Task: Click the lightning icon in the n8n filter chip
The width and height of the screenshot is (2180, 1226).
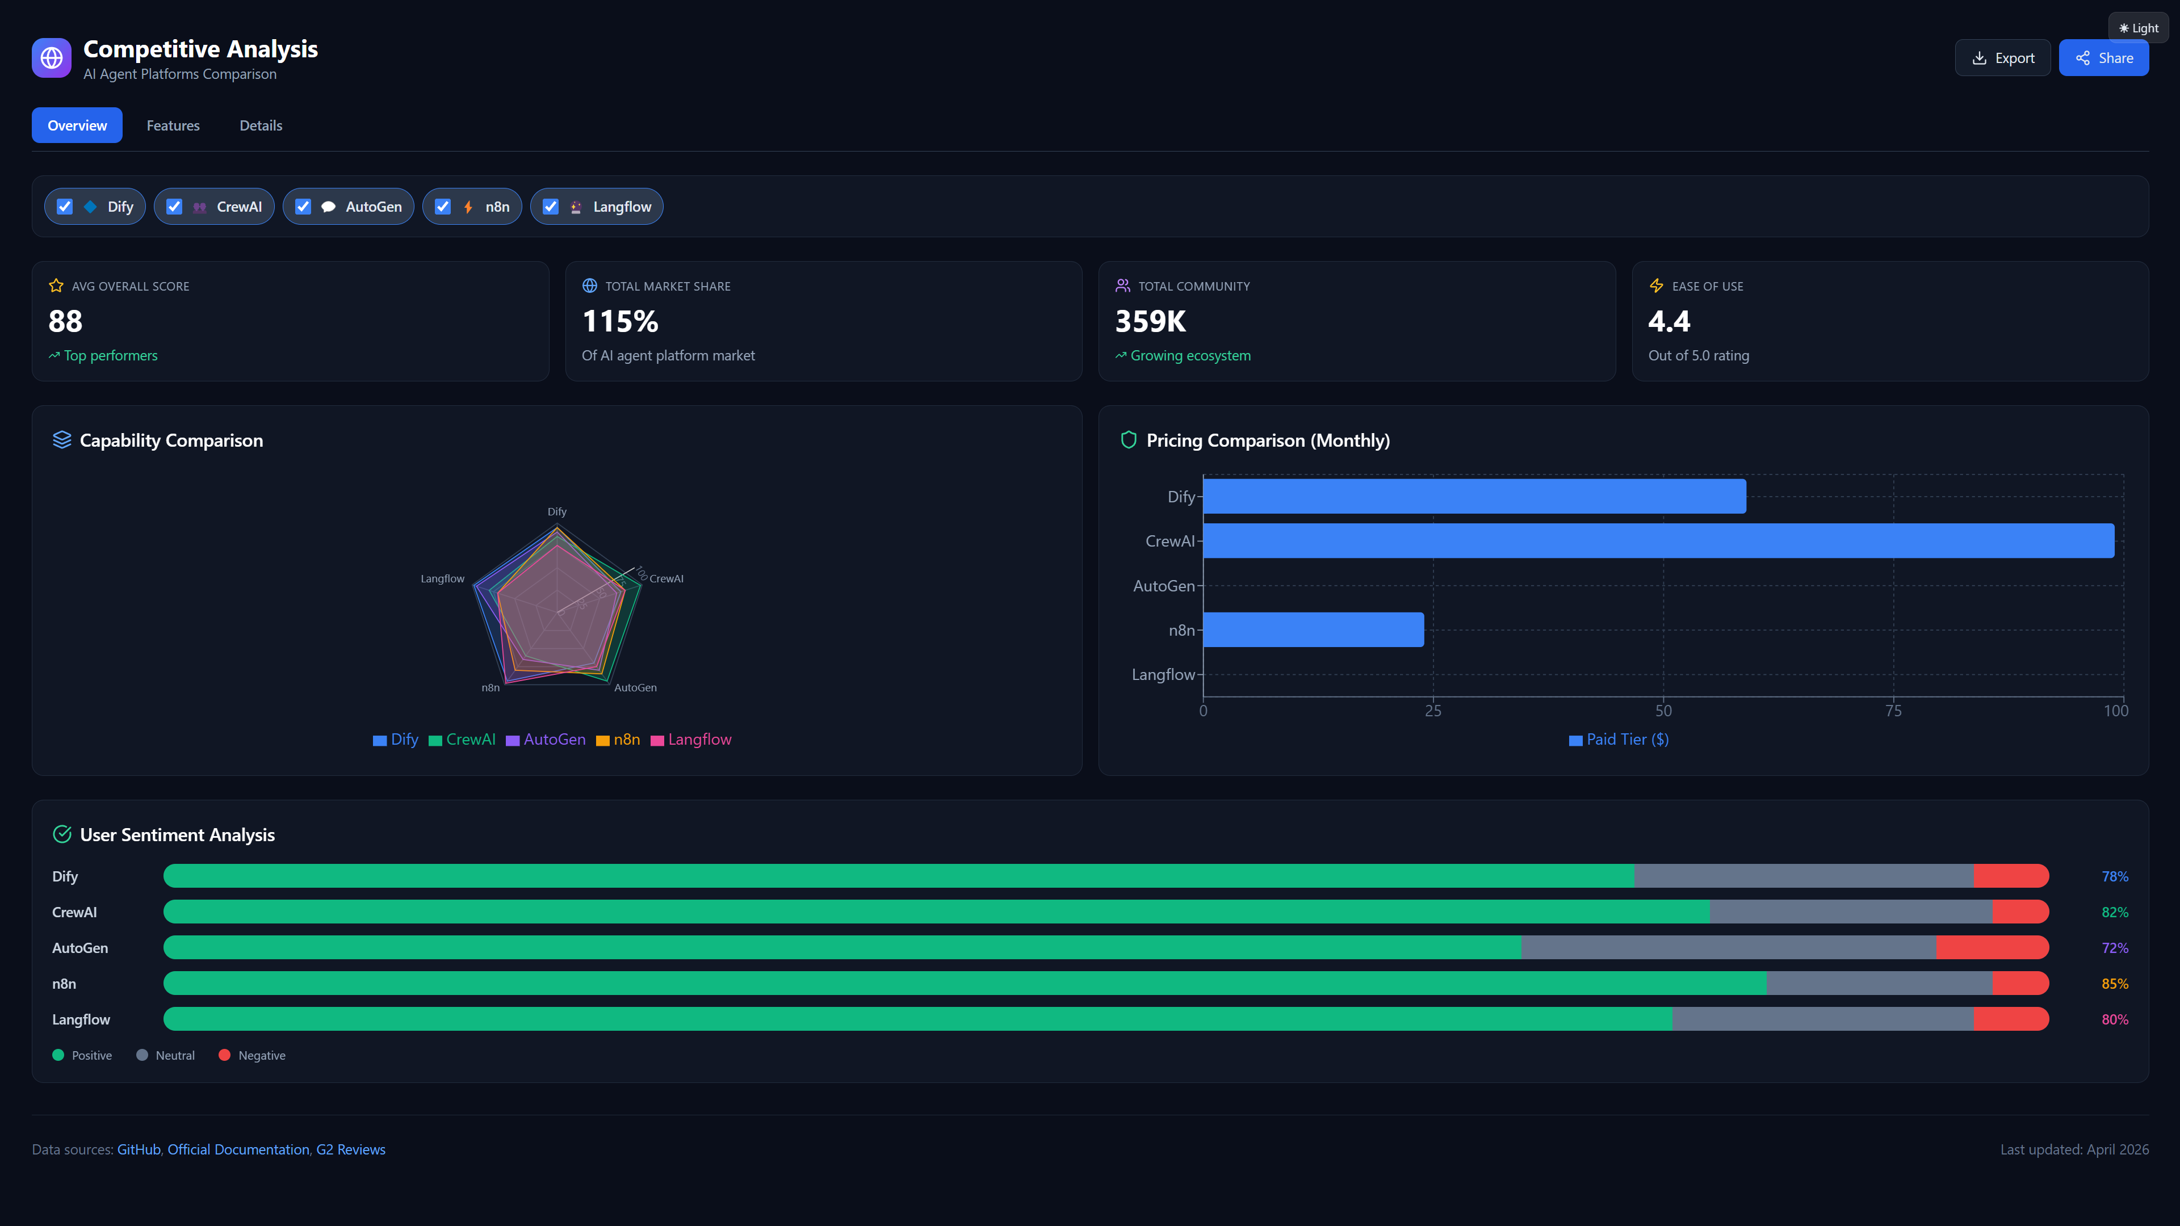Action: point(467,205)
